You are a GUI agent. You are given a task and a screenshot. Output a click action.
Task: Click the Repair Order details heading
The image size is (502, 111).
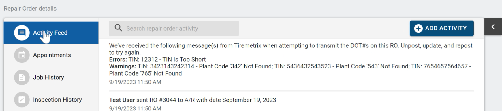[x=30, y=9]
